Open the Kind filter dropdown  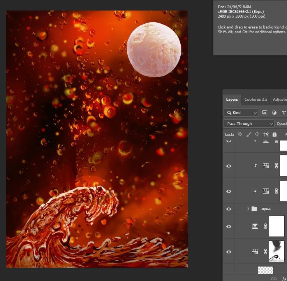click(x=241, y=112)
